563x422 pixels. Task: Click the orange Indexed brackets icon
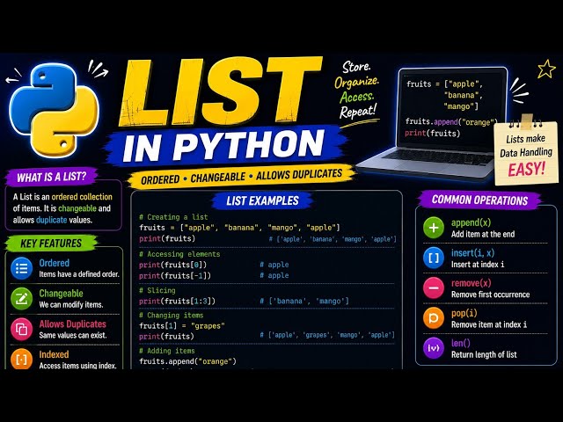(x=21, y=359)
